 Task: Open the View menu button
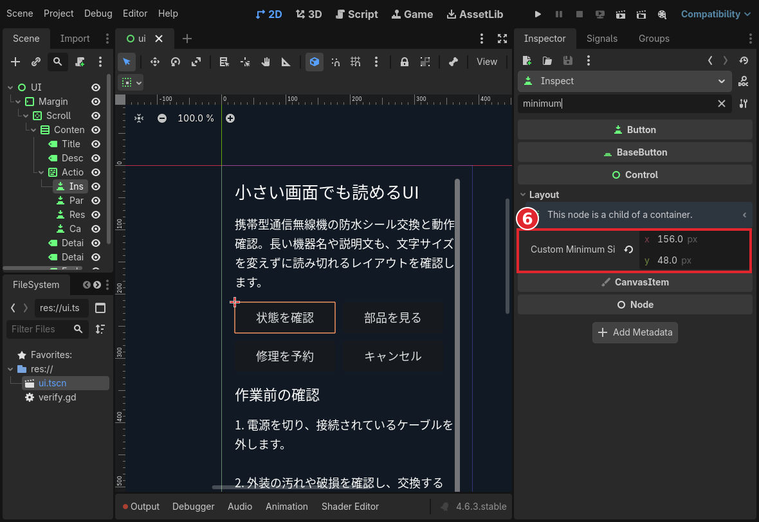(x=486, y=62)
